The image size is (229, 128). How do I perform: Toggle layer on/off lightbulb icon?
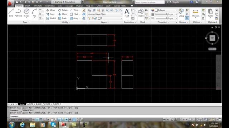[89, 18]
